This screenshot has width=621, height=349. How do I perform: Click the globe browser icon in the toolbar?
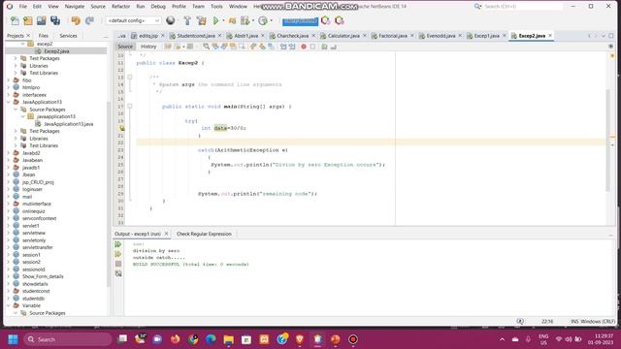171,20
